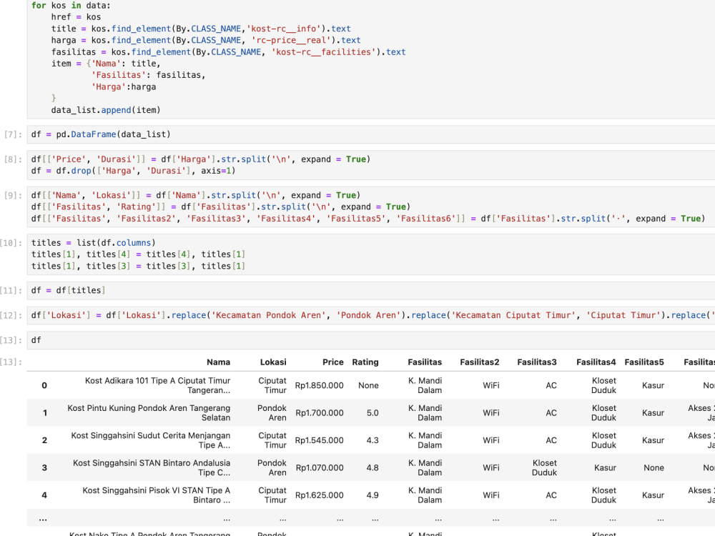This screenshot has height=536, width=715.
Task: Click the [7]: cell prompt label
Action: (13, 134)
